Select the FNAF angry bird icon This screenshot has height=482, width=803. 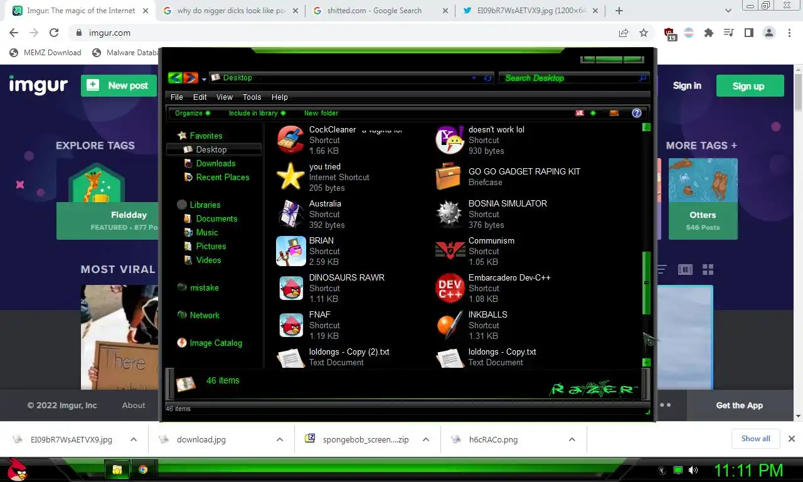click(x=291, y=325)
